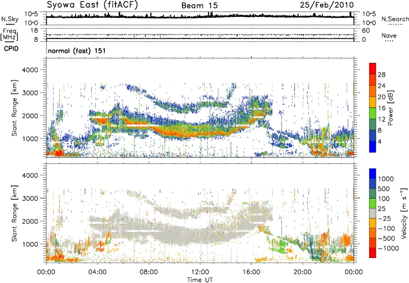The image size is (409, 283).
Task: Click the 'Power [dB]' color bar title
Action: pos(391,108)
